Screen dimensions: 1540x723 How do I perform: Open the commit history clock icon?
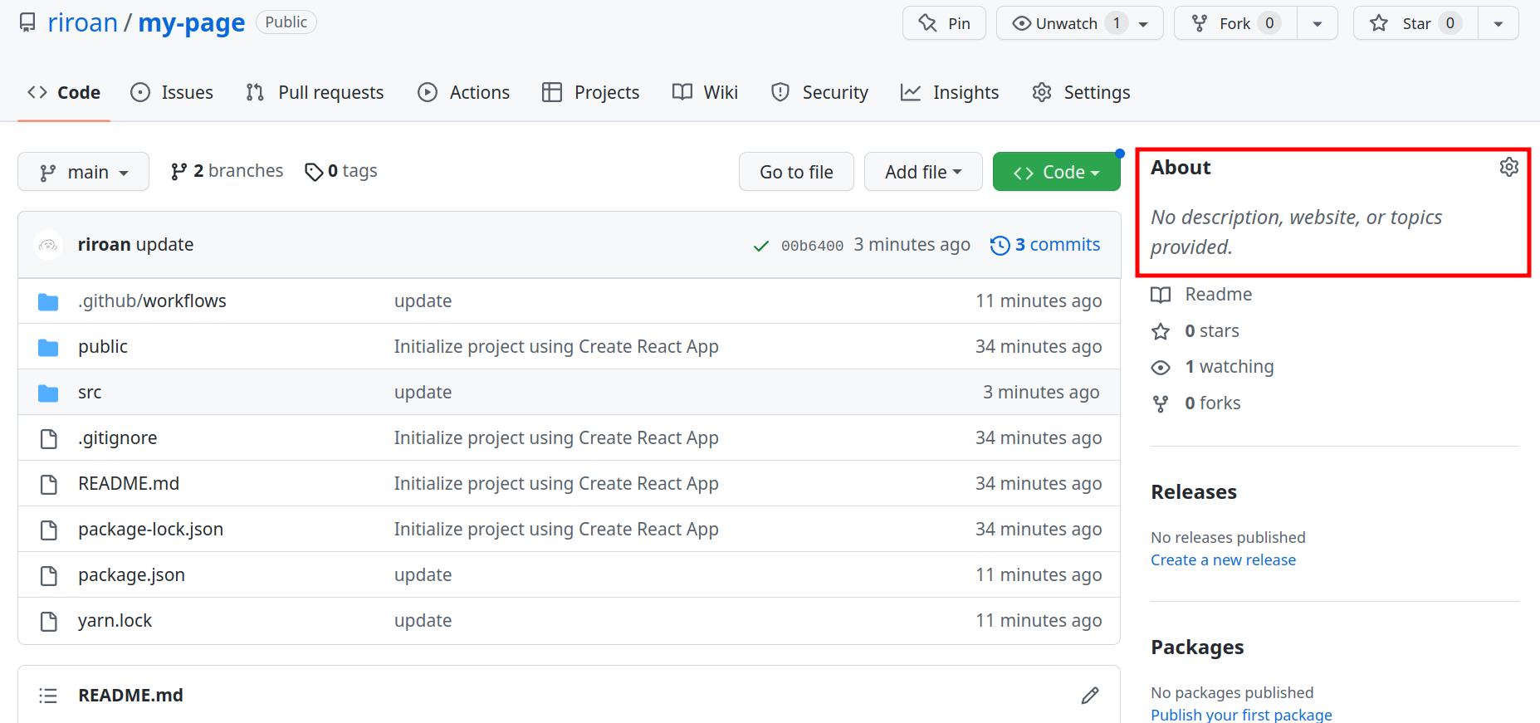(x=1000, y=246)
